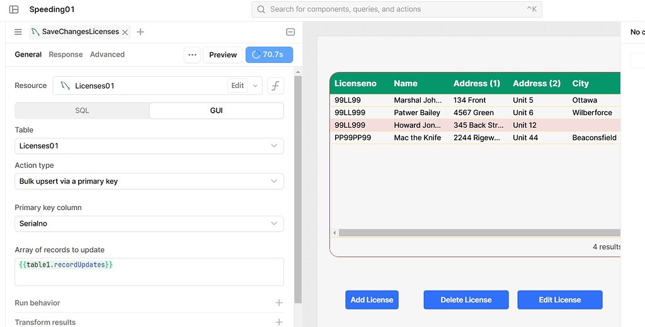Image resolution: width=645 pixels, height=327 pixels.
Task: Click the PP99PP99 license cell
Action: click(353, 138)
